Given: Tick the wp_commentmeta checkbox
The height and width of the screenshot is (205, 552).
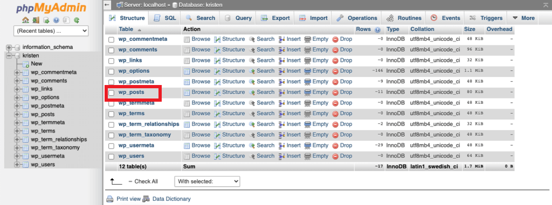Looking at the screenshot, I should tap(111, 40).
